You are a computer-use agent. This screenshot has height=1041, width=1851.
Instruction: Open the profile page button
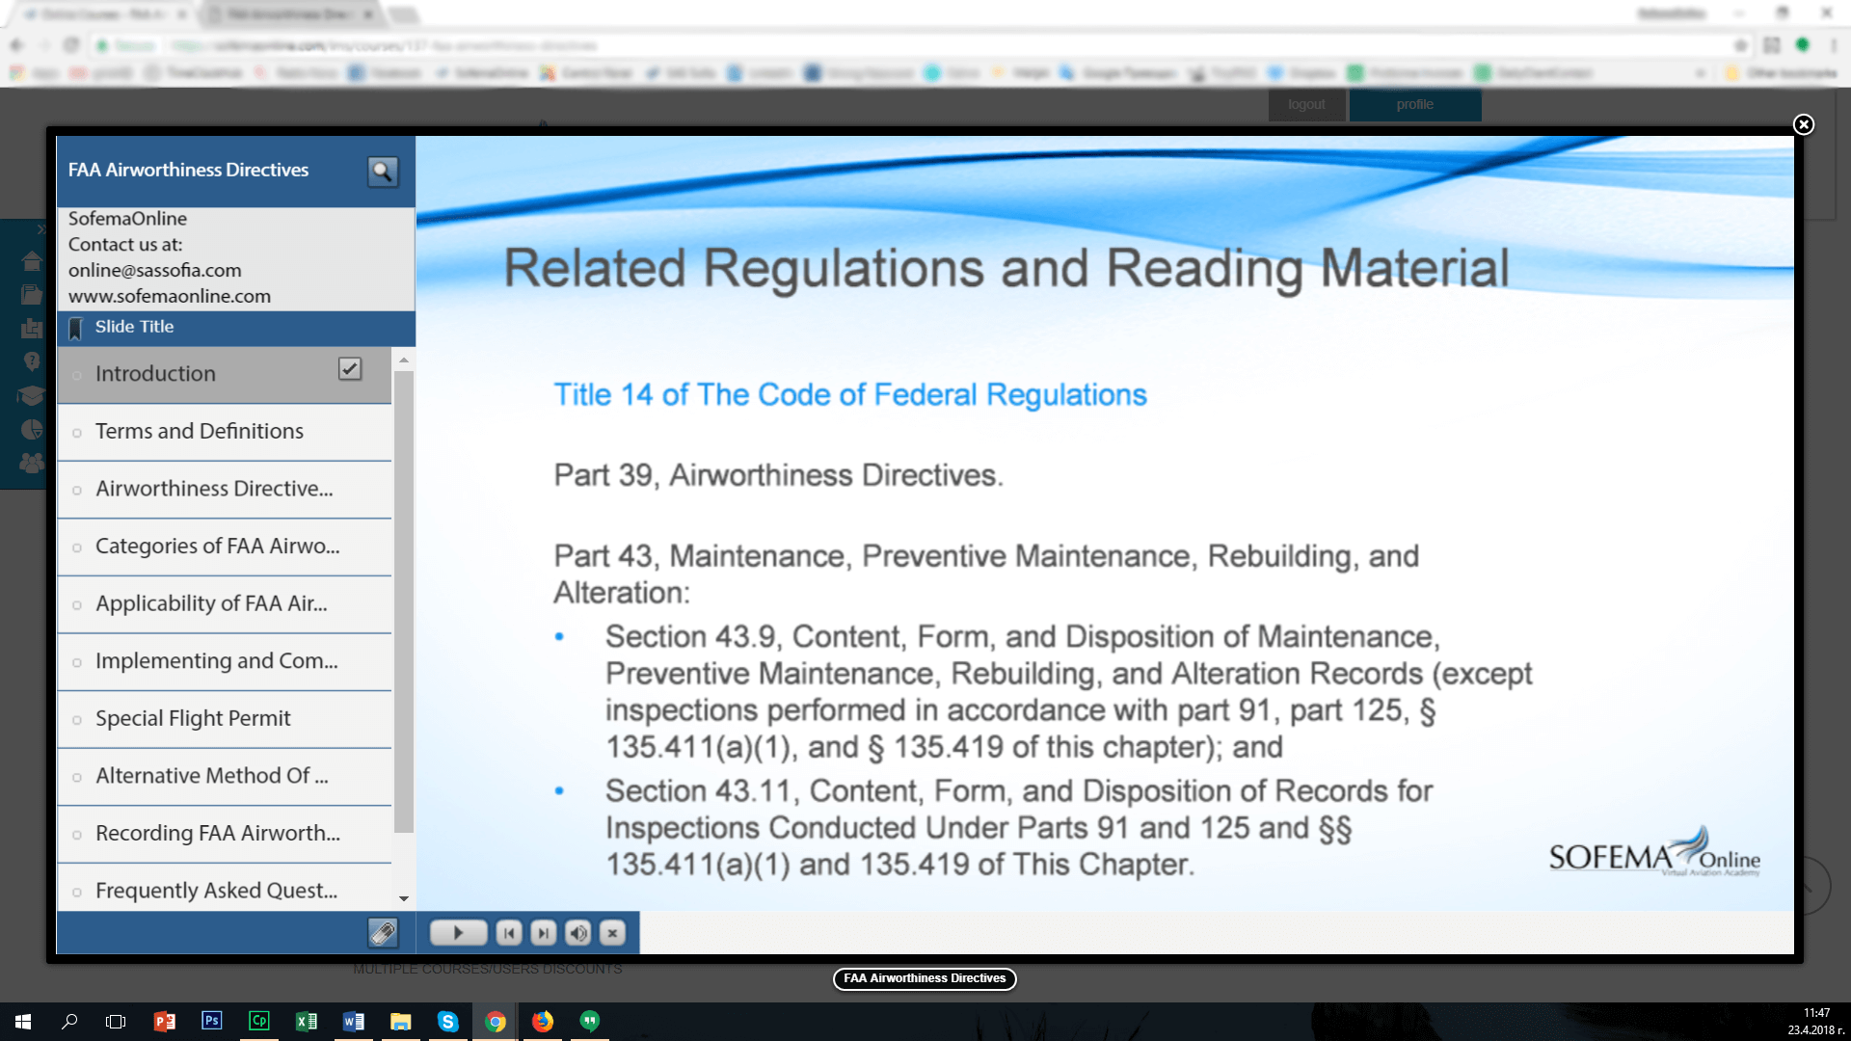[1414, 104]
